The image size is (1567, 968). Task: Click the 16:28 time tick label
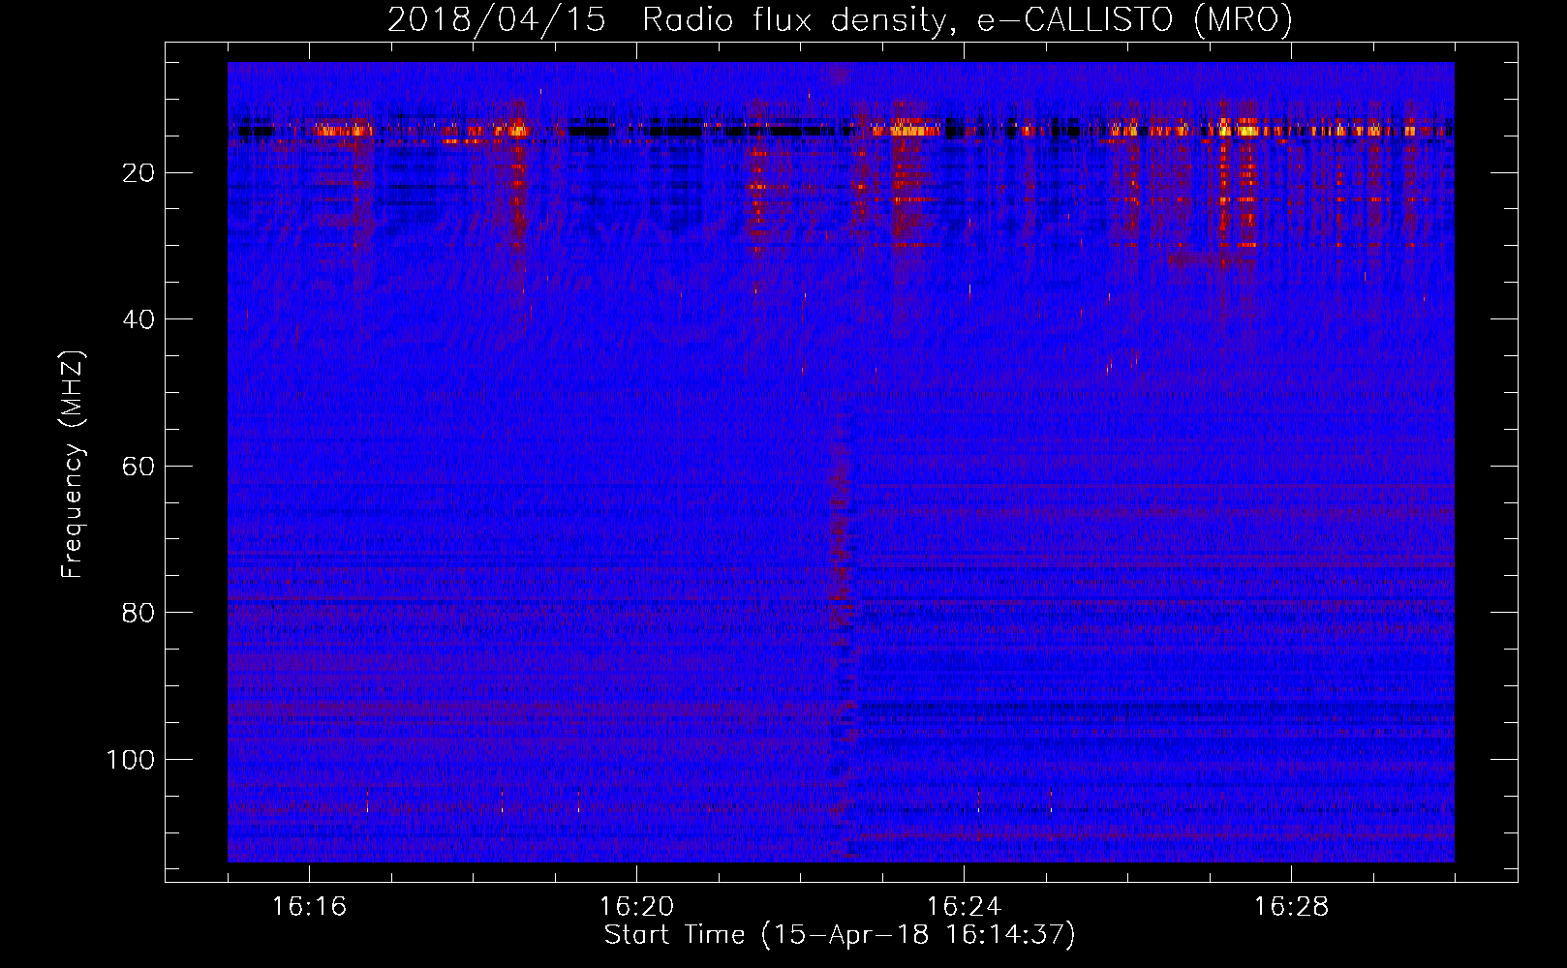[1291, 907]
